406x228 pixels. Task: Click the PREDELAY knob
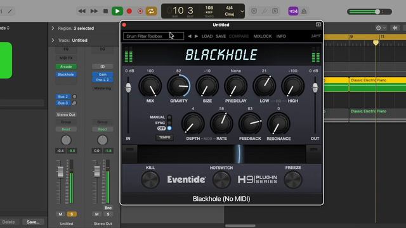235,86
